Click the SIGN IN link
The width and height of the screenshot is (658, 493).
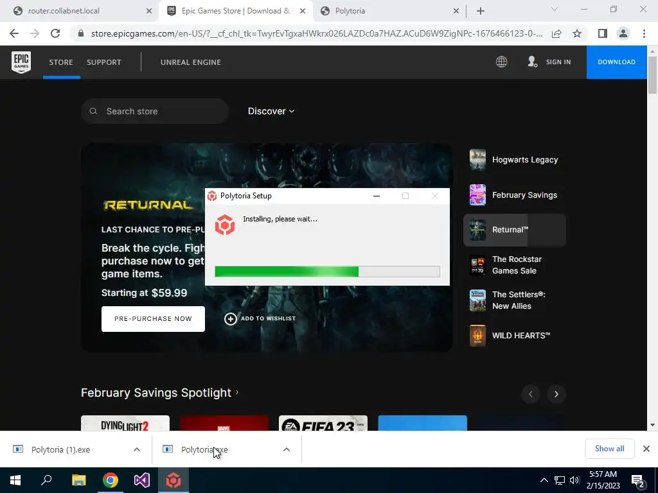[x=558, y=62]
